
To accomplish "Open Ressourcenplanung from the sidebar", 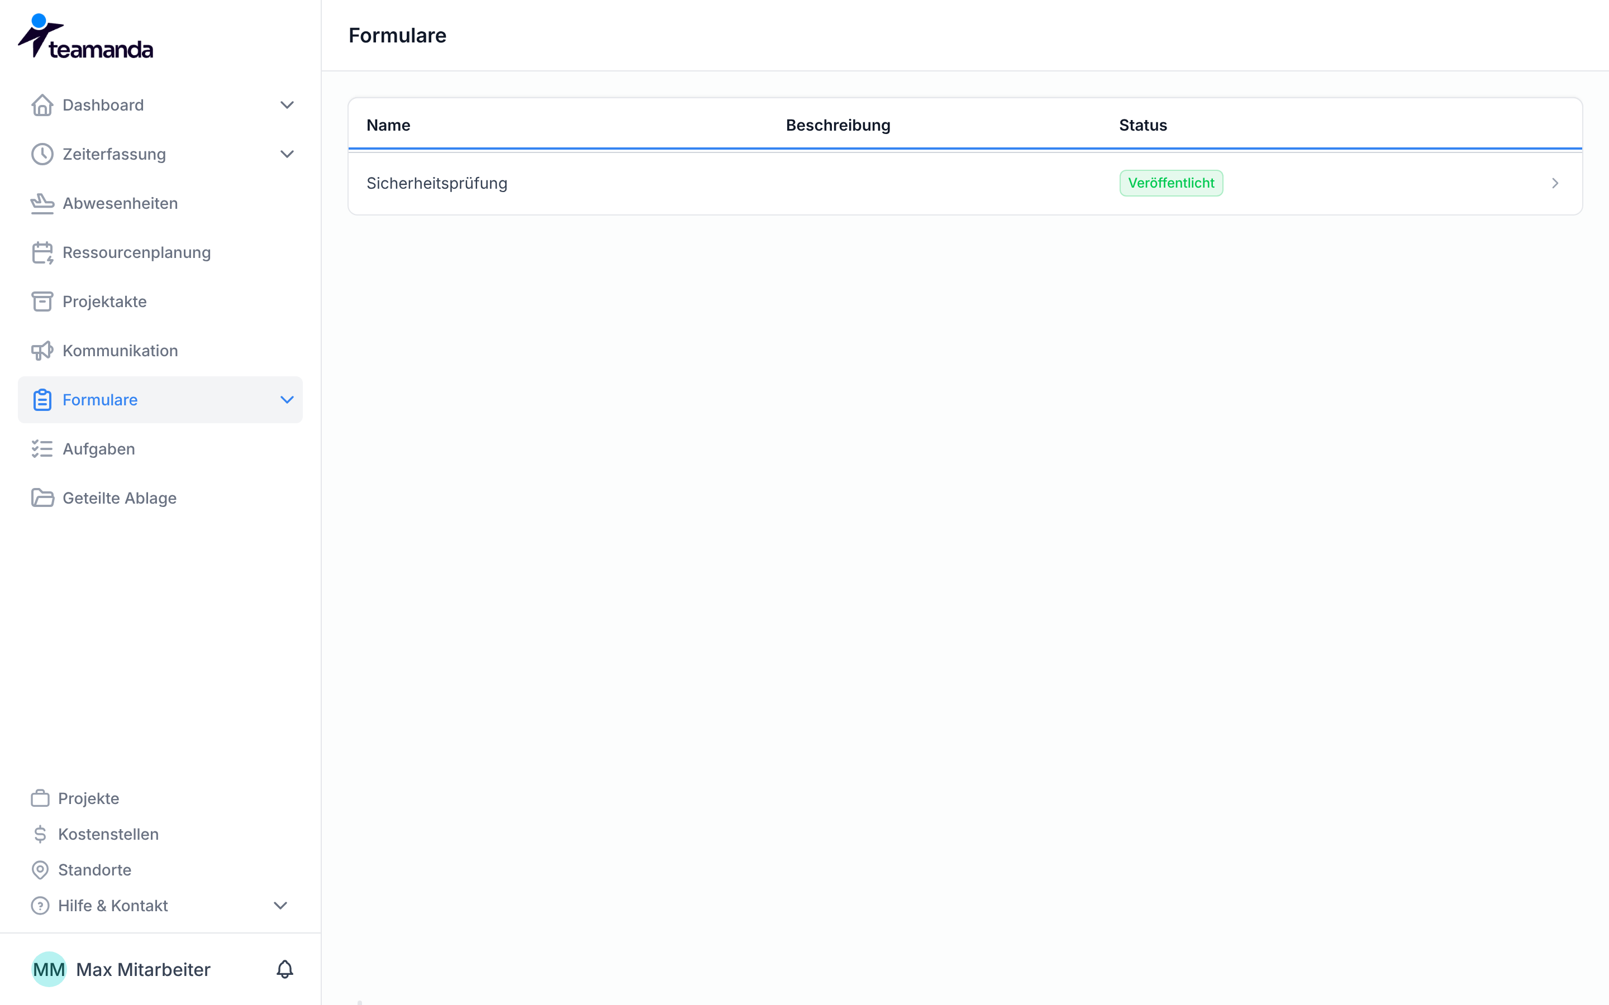I will pos(160,252).
